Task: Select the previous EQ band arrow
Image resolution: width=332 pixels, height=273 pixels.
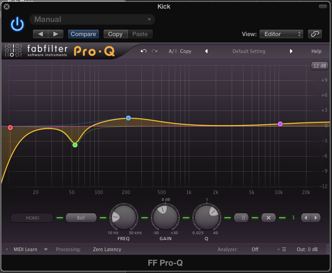Action: (x=306, y=218)
